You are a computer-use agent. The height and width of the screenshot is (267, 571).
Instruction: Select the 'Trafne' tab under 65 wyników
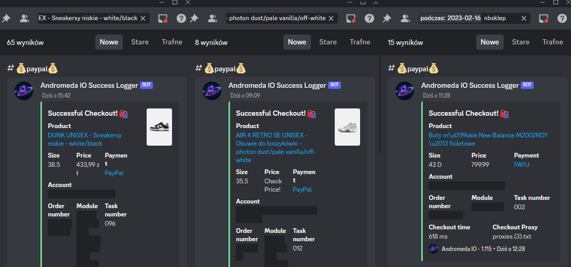172,42
